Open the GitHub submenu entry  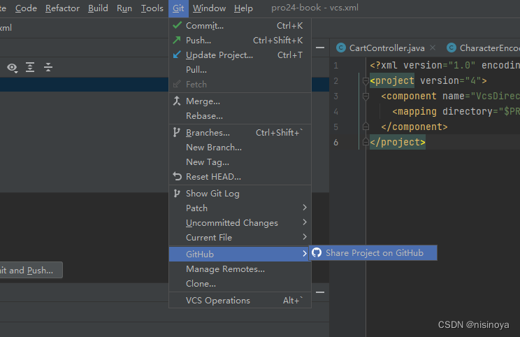pyautogui.click(x=240, y=254)
